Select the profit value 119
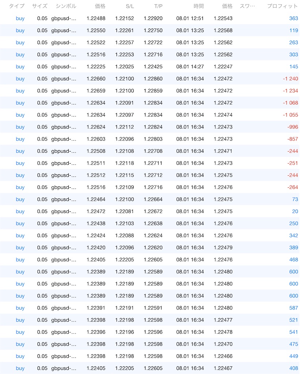Viewport: 300px width, 374px height. click(293, 31)
